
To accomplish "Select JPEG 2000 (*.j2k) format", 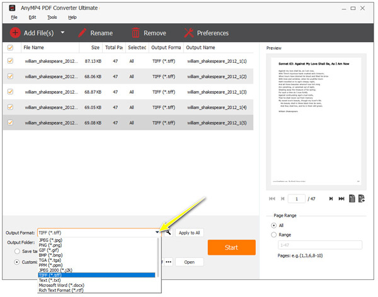I will [96, 271].
